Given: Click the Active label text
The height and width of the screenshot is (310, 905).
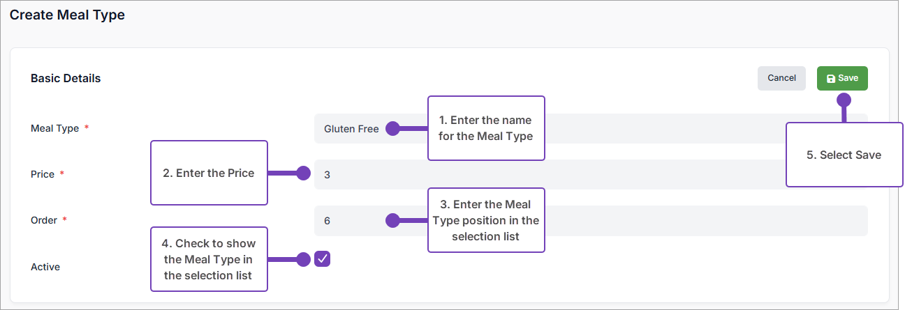Looking at the screenshot, I should click(45, 267).
